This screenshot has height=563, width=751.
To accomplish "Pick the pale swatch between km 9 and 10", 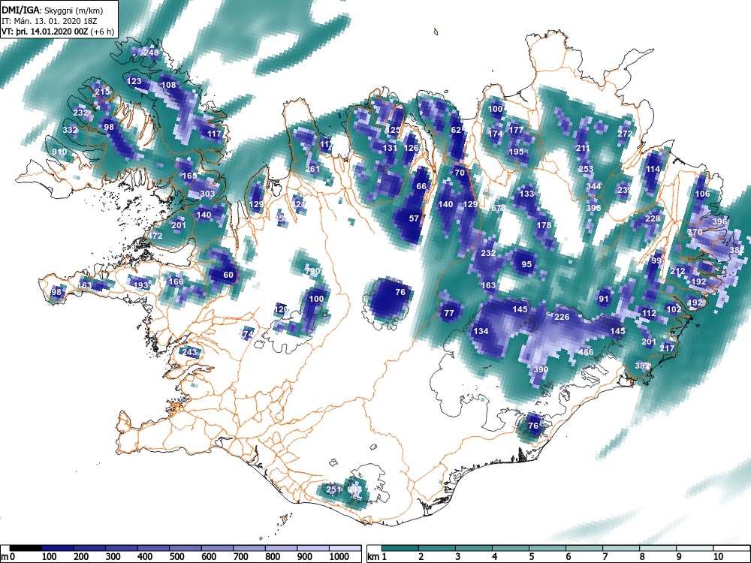I will click(x=695, y=548).
